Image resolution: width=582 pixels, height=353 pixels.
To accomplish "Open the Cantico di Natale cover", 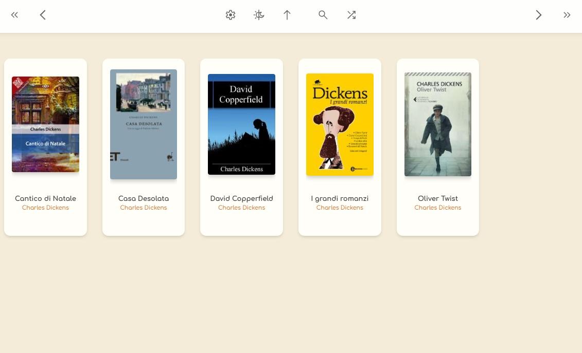I will pos(45,124).
